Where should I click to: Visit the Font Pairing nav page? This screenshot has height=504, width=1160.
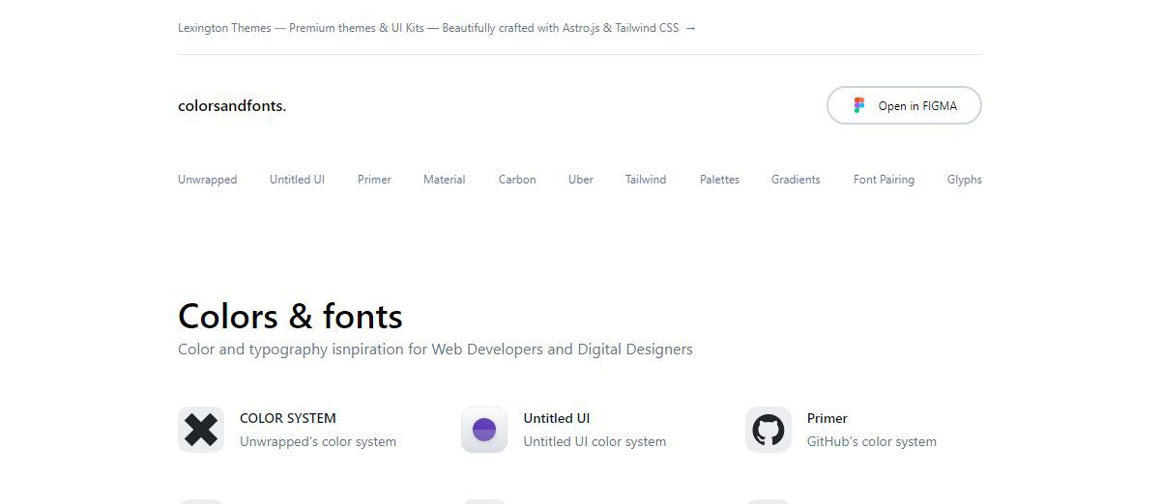click(884, 180)
